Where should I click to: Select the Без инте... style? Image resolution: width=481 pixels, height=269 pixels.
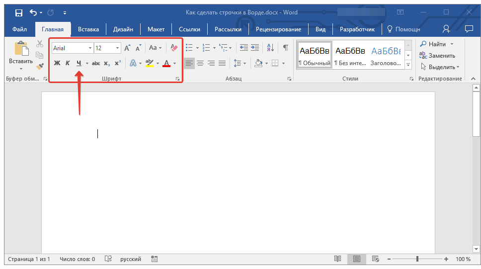(350, 56)
